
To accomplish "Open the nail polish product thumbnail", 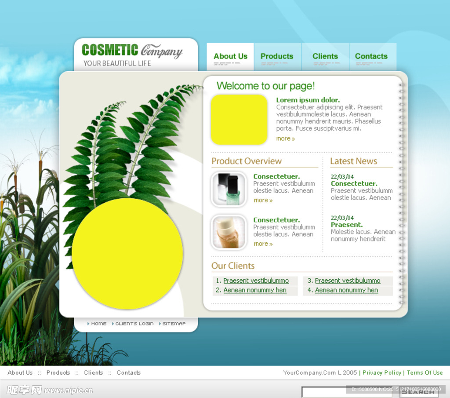I will [x=229, y=189].
